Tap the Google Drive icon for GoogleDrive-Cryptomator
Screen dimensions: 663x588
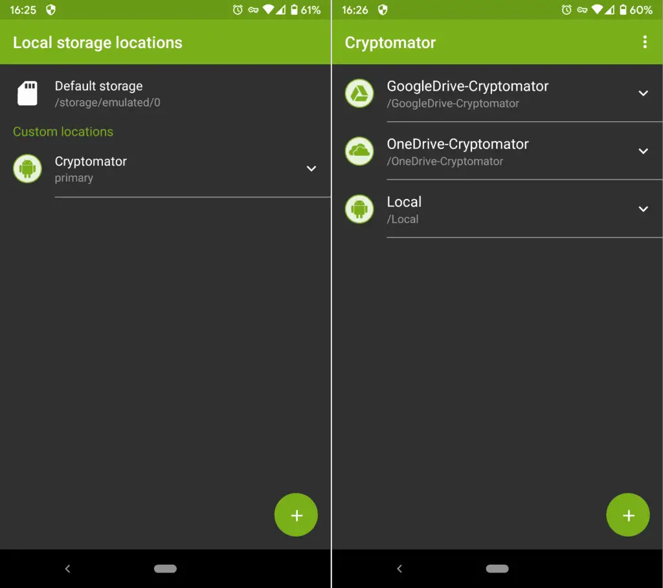[359, 93]
